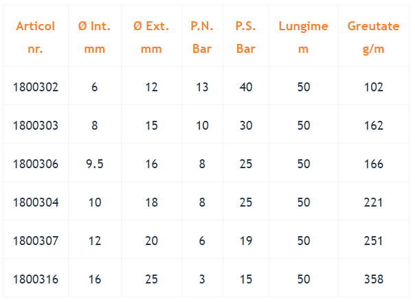The image size is (415, 302).
Task: Click the Greutate g/m column header
Action: 374,37
